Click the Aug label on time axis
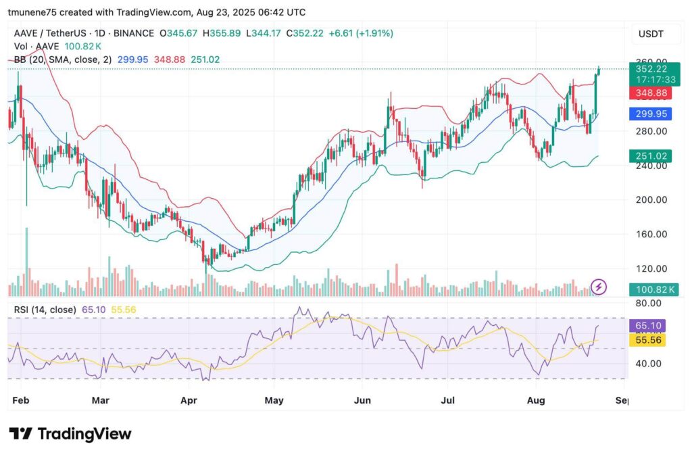 536,400
